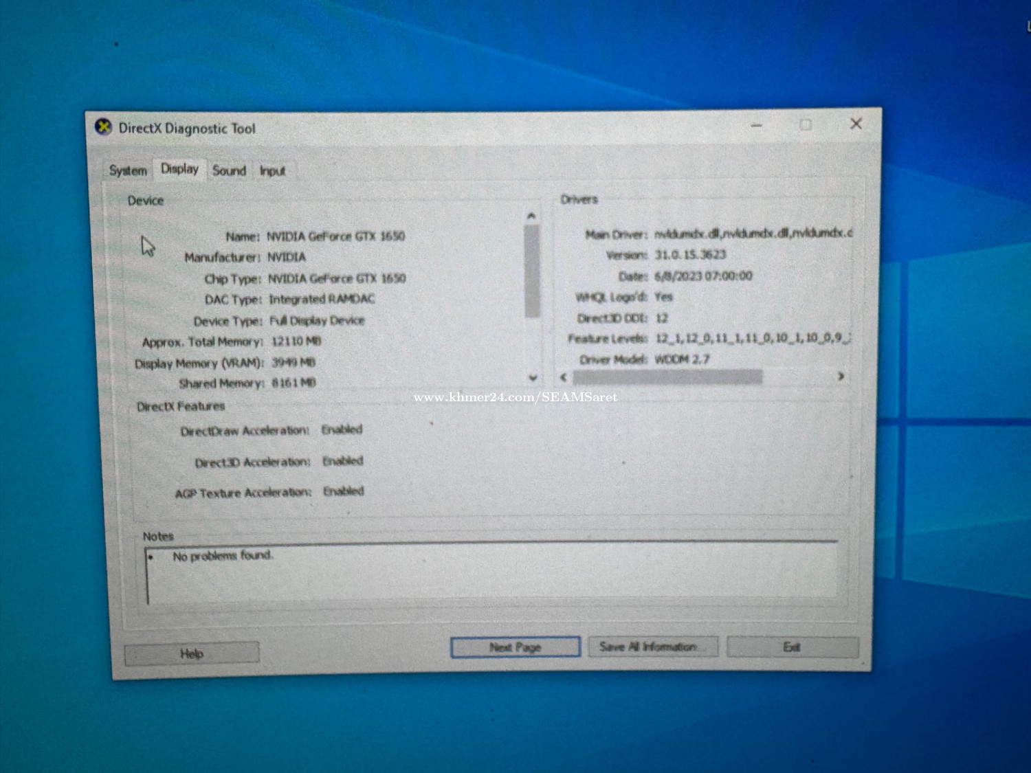Click the No problems found note

click(223, 556)
